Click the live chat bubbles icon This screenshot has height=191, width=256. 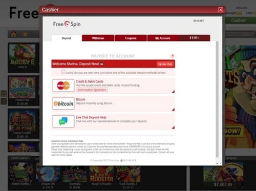point(63,121)
